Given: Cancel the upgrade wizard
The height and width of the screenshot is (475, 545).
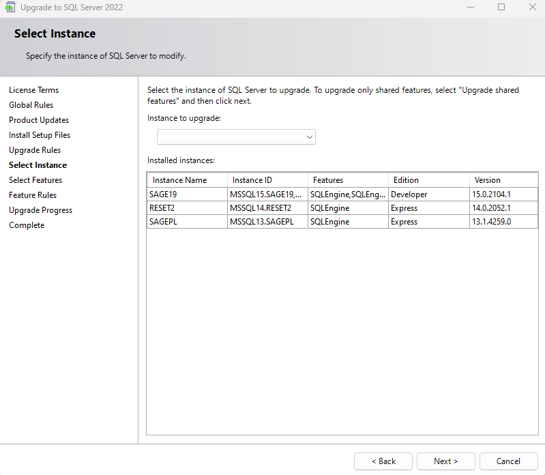Looking at the screenshot, I should click(x=508, y=461).
